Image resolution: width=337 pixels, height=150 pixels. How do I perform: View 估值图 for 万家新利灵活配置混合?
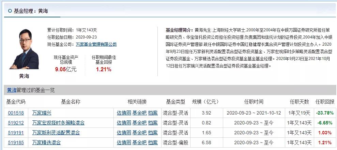click(x=124, y=133)
